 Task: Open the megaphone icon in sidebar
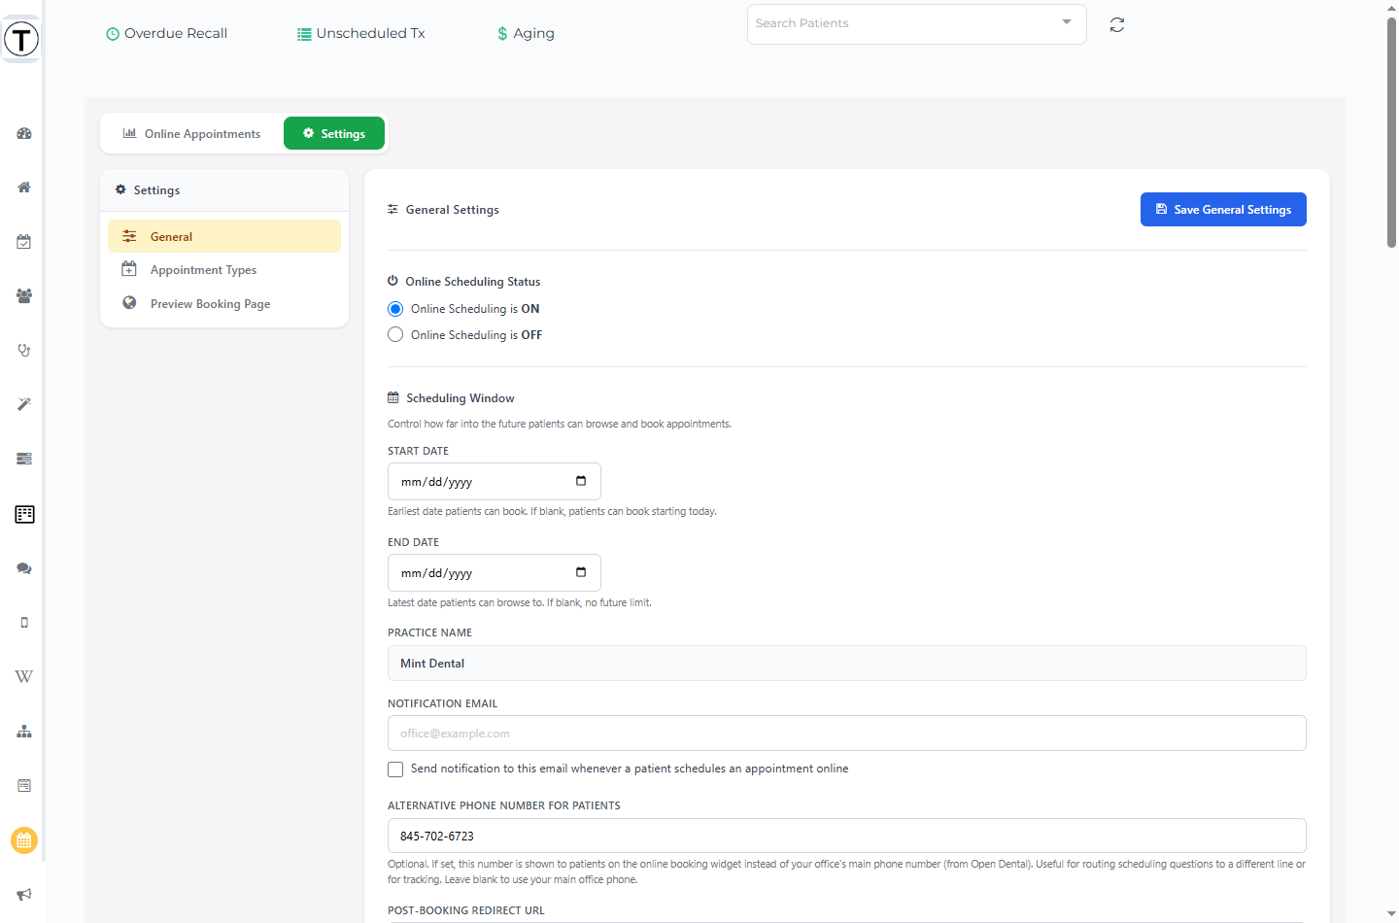[x=24, y=894]
